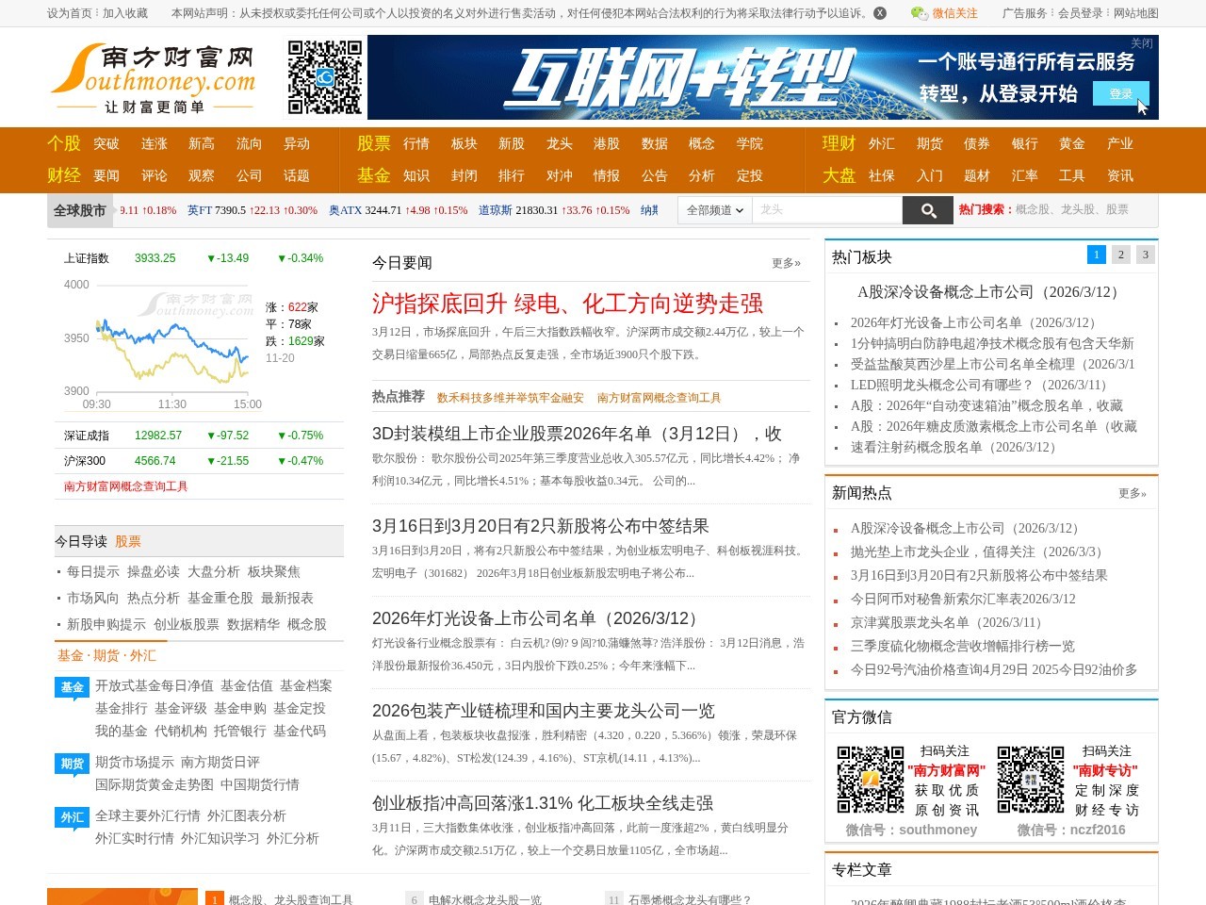
Task: Click the QR code next to the site logo
Action: click(x=324, y=79)
